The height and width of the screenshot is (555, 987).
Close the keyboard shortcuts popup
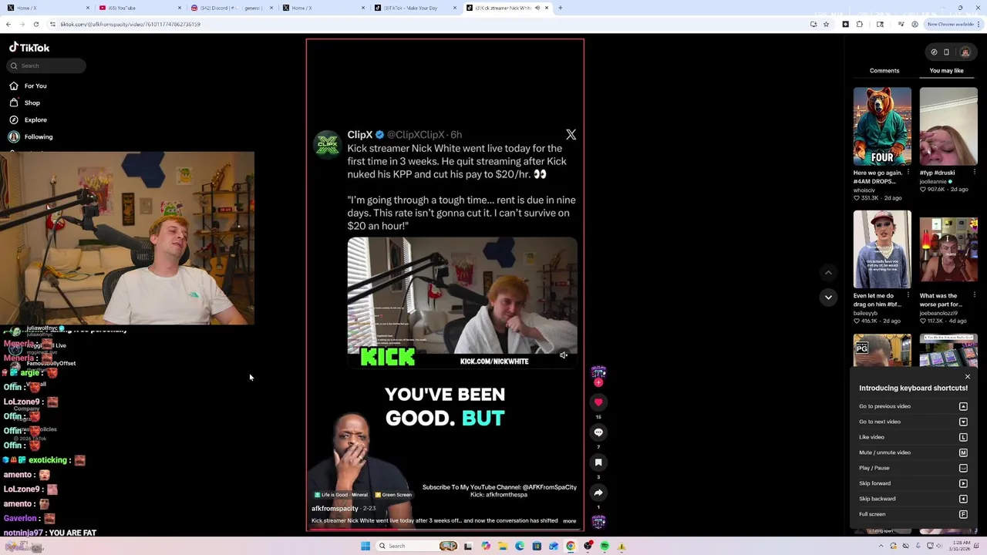(x=968, y=377)
